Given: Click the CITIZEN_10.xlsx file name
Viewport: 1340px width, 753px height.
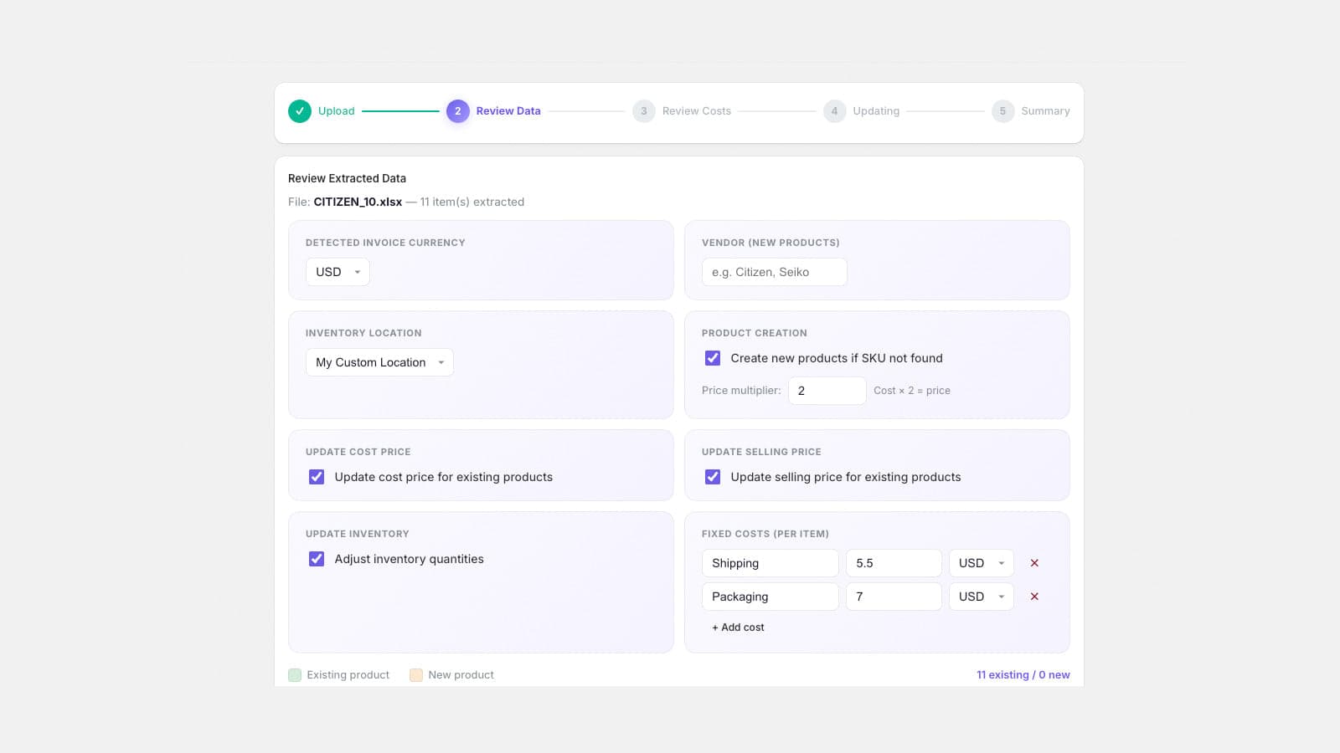Looking at the screenshot, I should click(358, 202).
